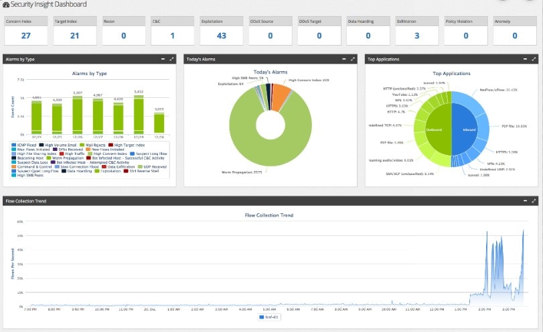The height and width of the screenshot is (332, 543).
Task: Maximize the Today's Alarms panel
Action: [x=353, y=59]
